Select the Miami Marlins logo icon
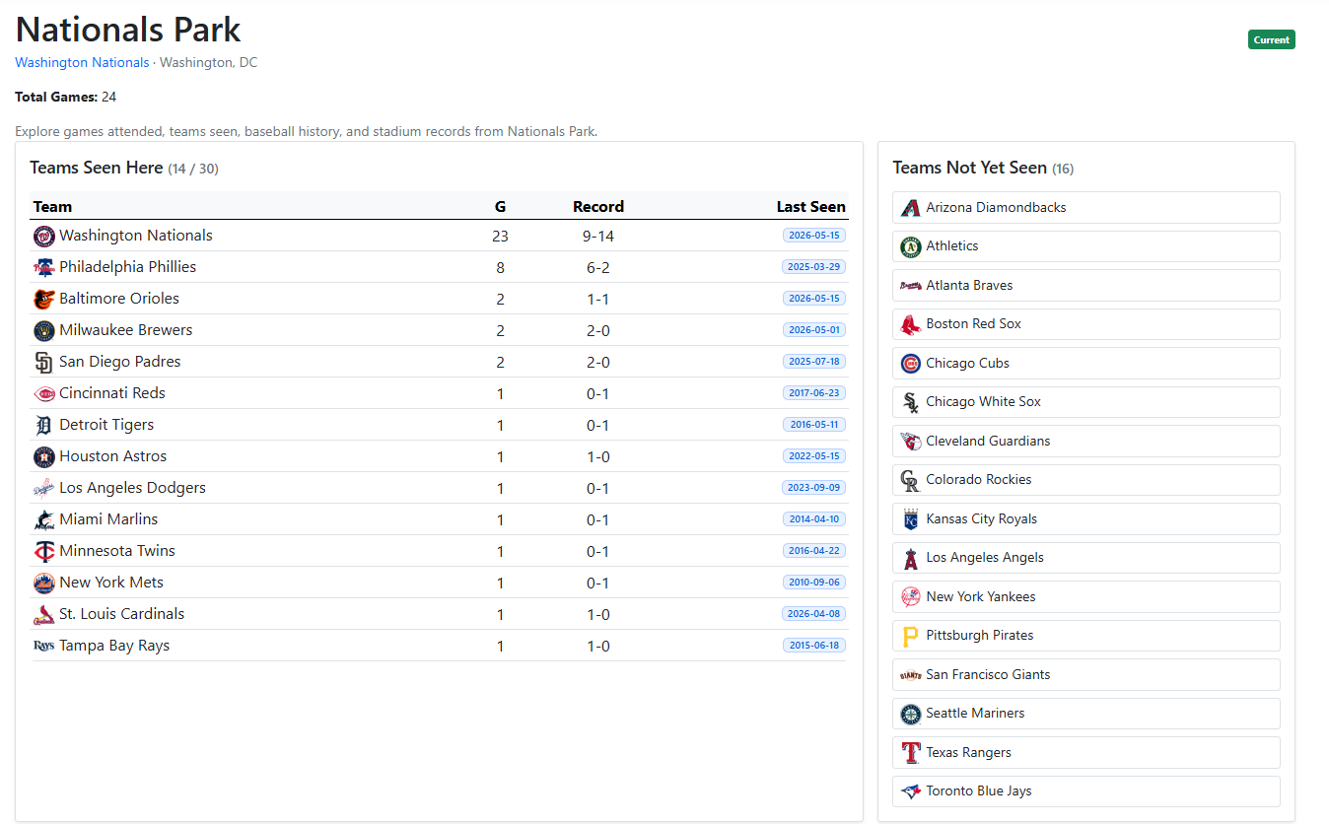 click(43, 519)
